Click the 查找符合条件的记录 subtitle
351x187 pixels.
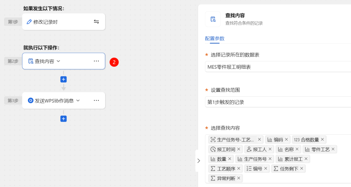(244, 23)
